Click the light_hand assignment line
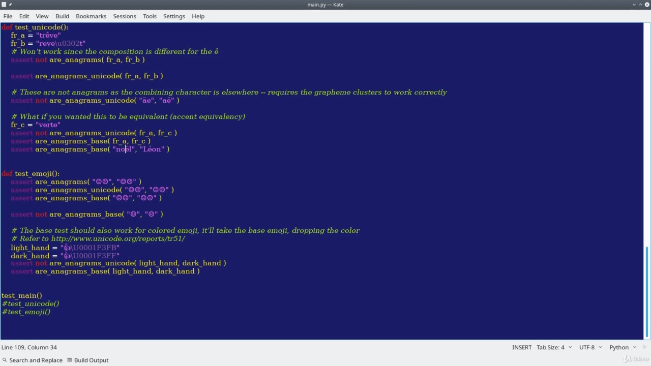Screen dimensions: 651x366 65,248
